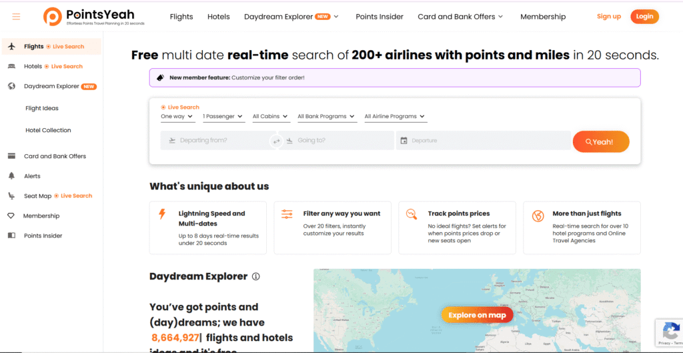The width and height of the screenshot is (683, 353).
Task: Click the hamburger menu icon
Action: pos(16,17)
